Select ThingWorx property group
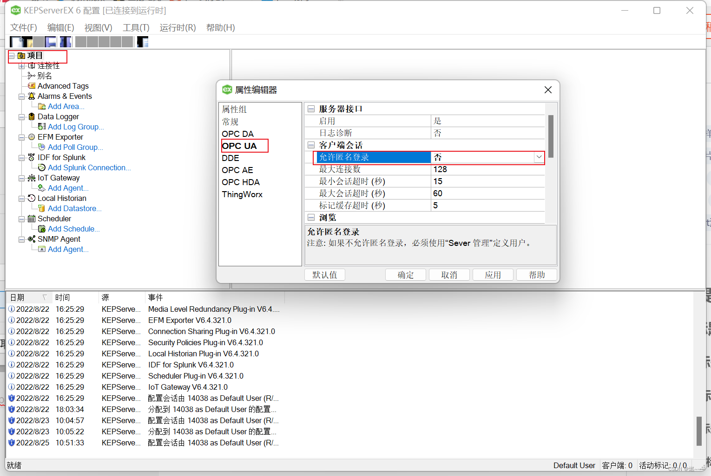Viewport: 711px width, 476px height. click(242, 194)
